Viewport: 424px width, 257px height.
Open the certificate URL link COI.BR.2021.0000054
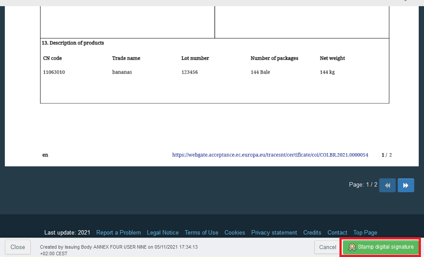(270, 155)
